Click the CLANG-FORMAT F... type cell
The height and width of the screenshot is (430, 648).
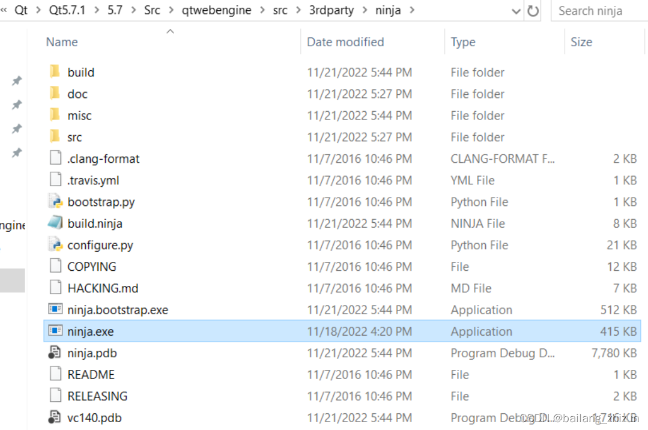(503, 159)
